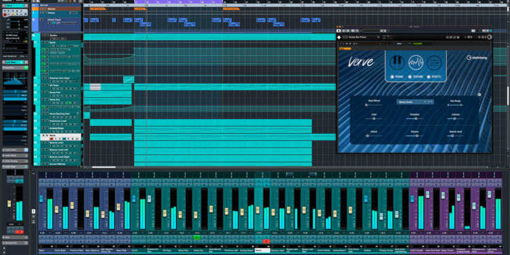
Task: Click the instrument icon of Prechorus Lead track
Action: (35, 120)
